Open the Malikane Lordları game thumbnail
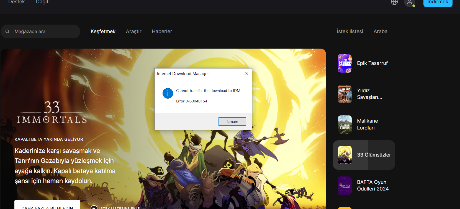460x209 pixels. point(345,125)
